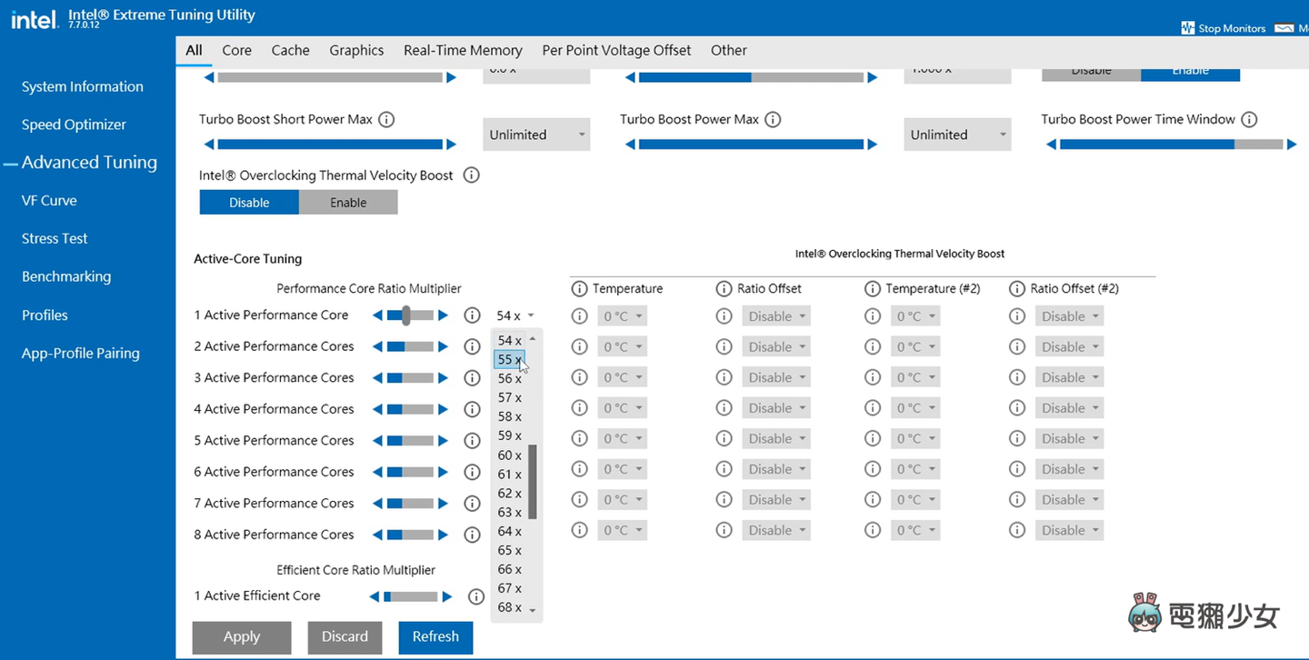
Task: Set Thermal Velocity Boost to Enable
Action: 348,203
